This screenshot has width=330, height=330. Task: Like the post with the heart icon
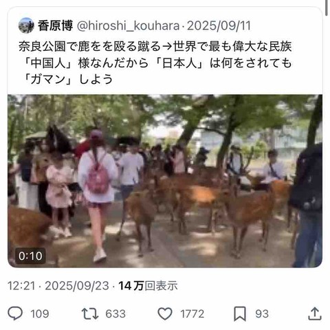point(165,313)
